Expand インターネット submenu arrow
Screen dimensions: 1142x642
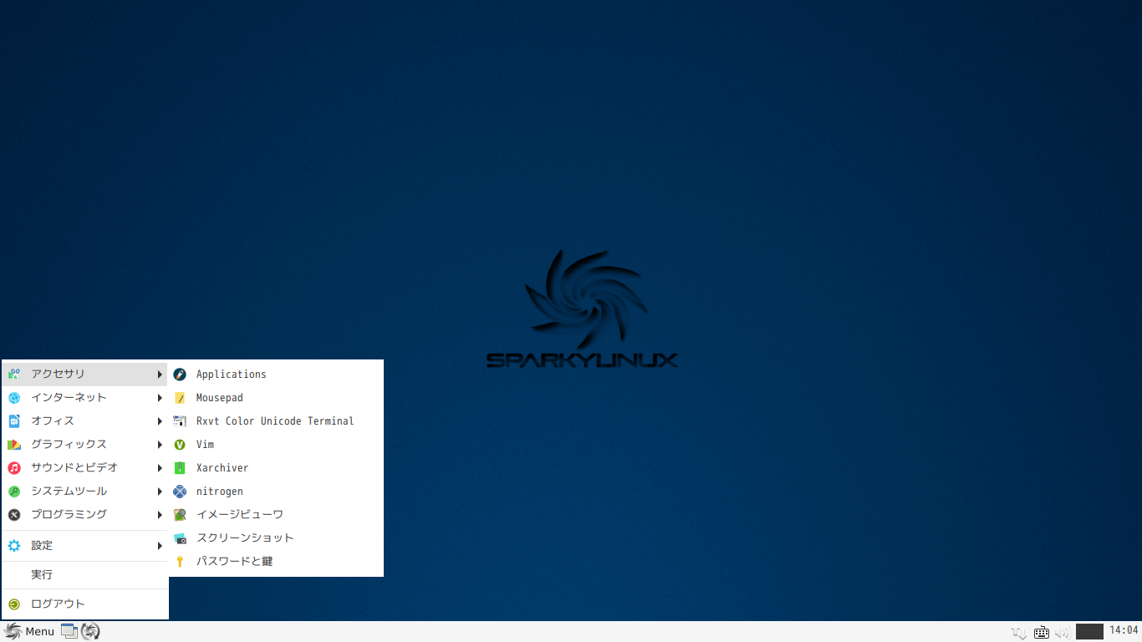point(160,398)
